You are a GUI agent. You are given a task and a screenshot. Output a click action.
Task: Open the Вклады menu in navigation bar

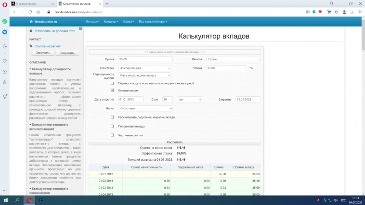(92, 22)
